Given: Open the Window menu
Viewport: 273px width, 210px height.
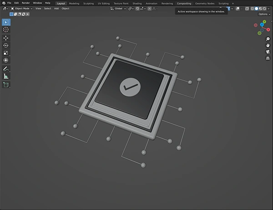Looking at the screenshot, I should tap(37, 3).
